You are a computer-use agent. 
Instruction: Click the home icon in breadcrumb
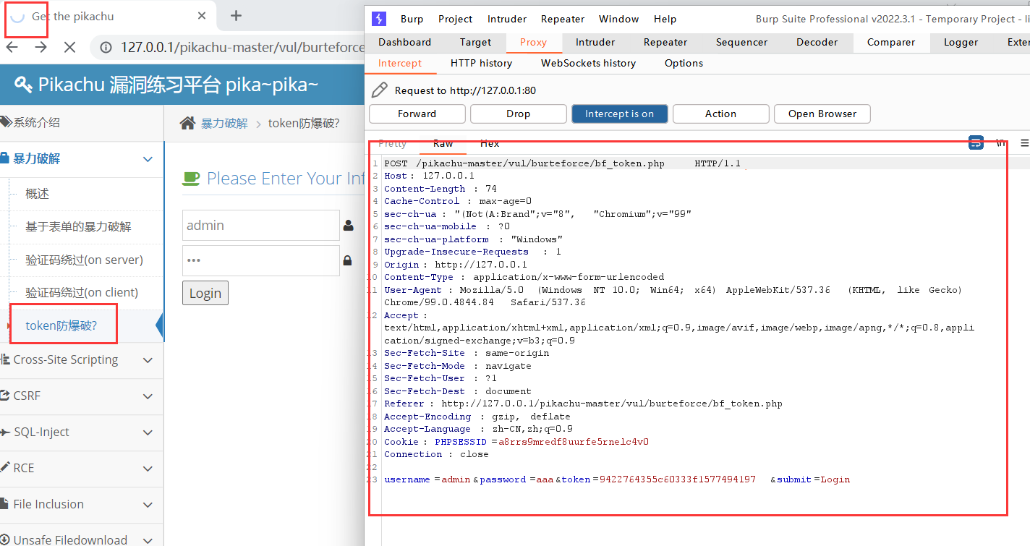coord(187,123)
